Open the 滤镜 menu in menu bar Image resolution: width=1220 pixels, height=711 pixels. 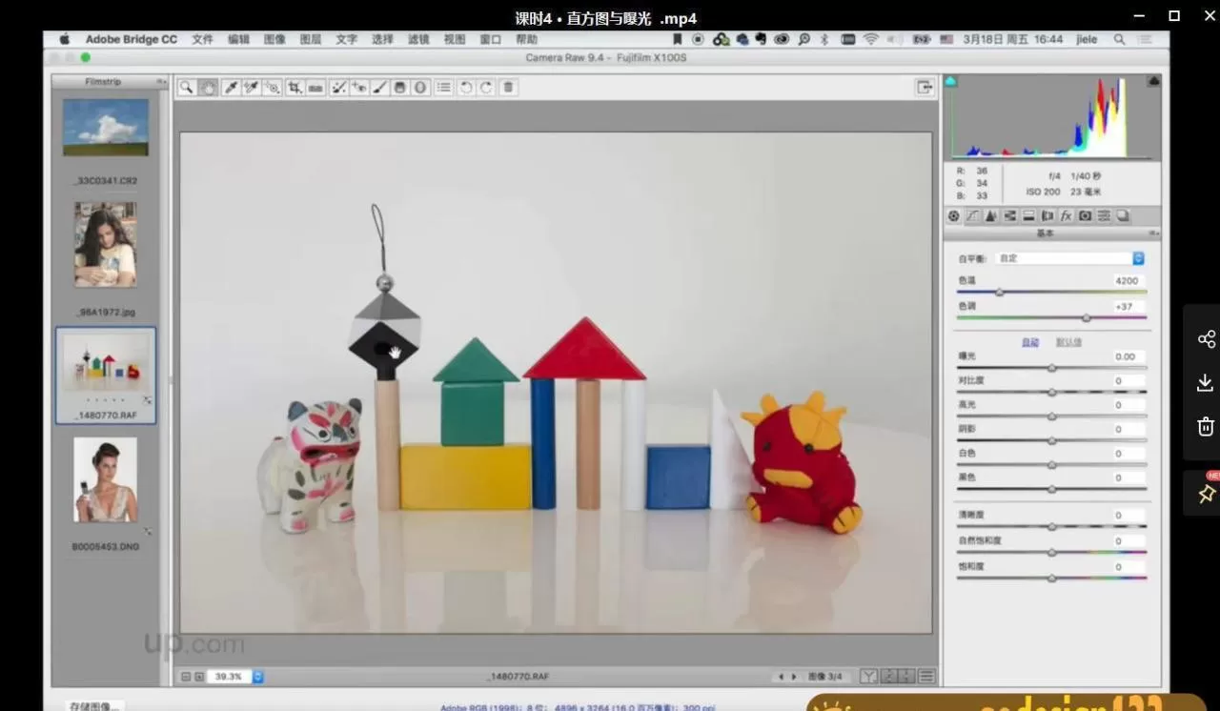(x=418, y=39)
